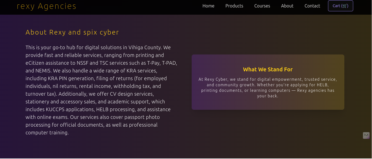Open the Contact page link
Screen dimensions: 372x159
pyautogui.click(x=312, y=6)
